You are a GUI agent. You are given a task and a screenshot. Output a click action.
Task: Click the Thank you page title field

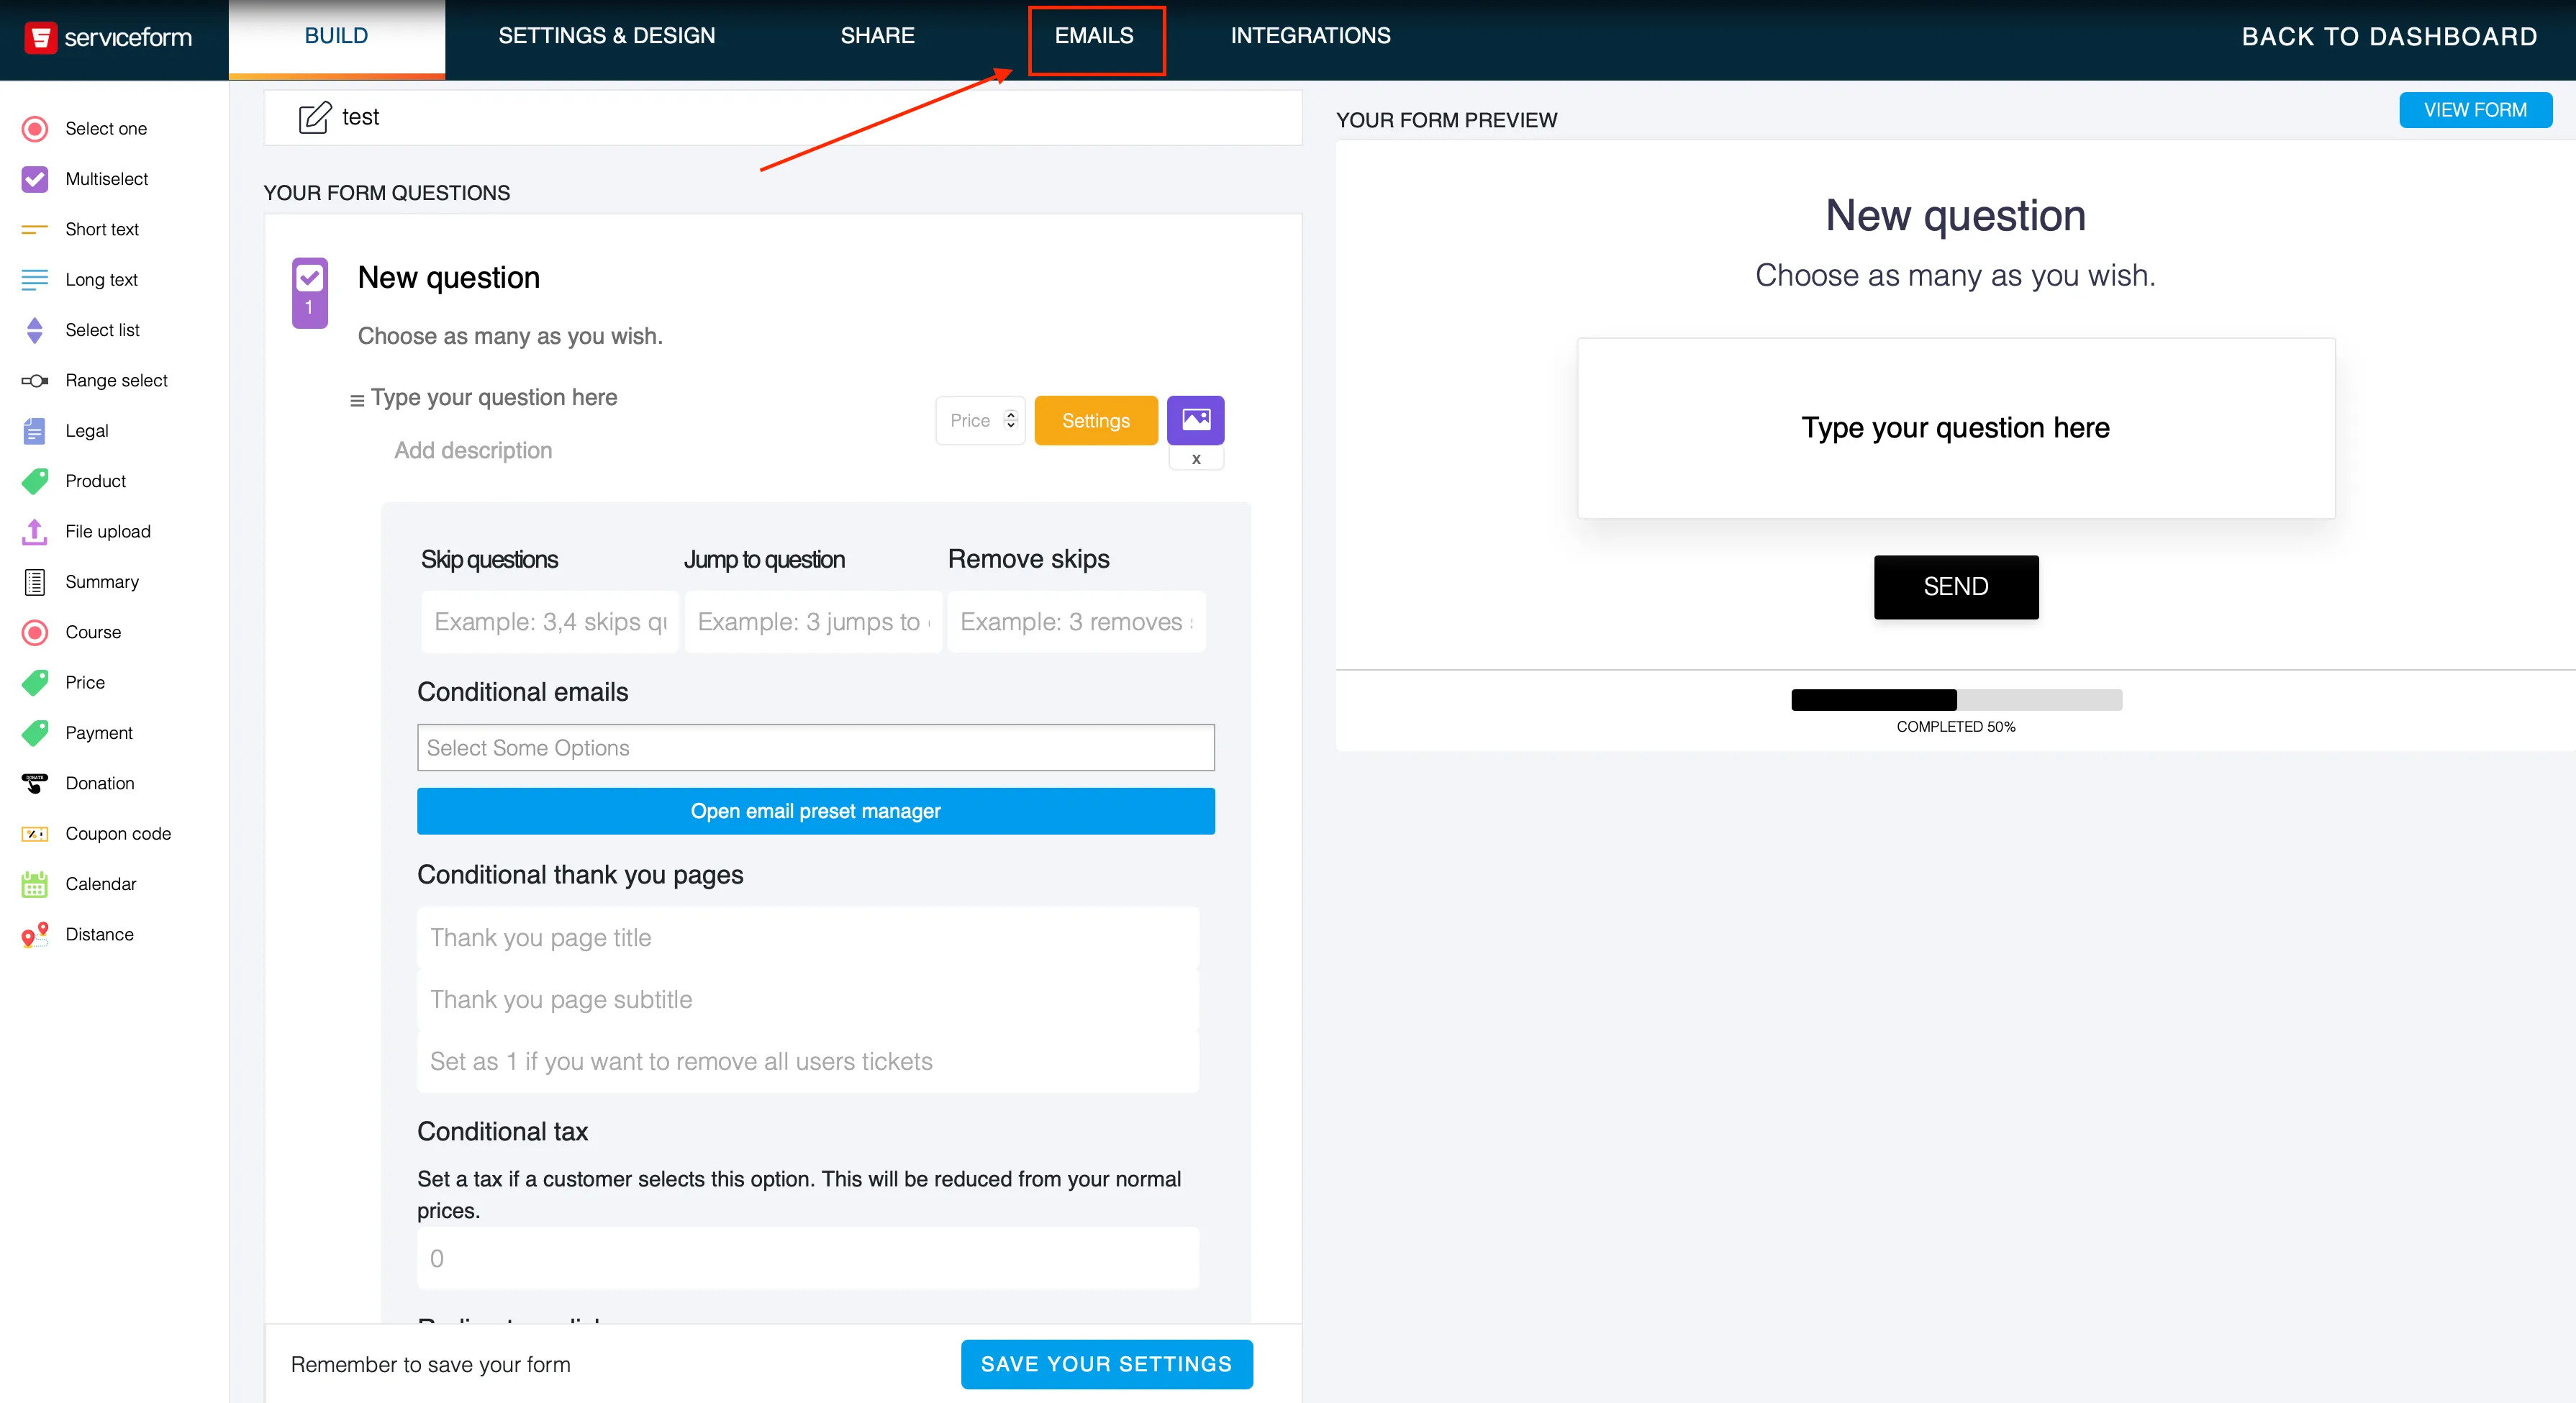(808, 937)
